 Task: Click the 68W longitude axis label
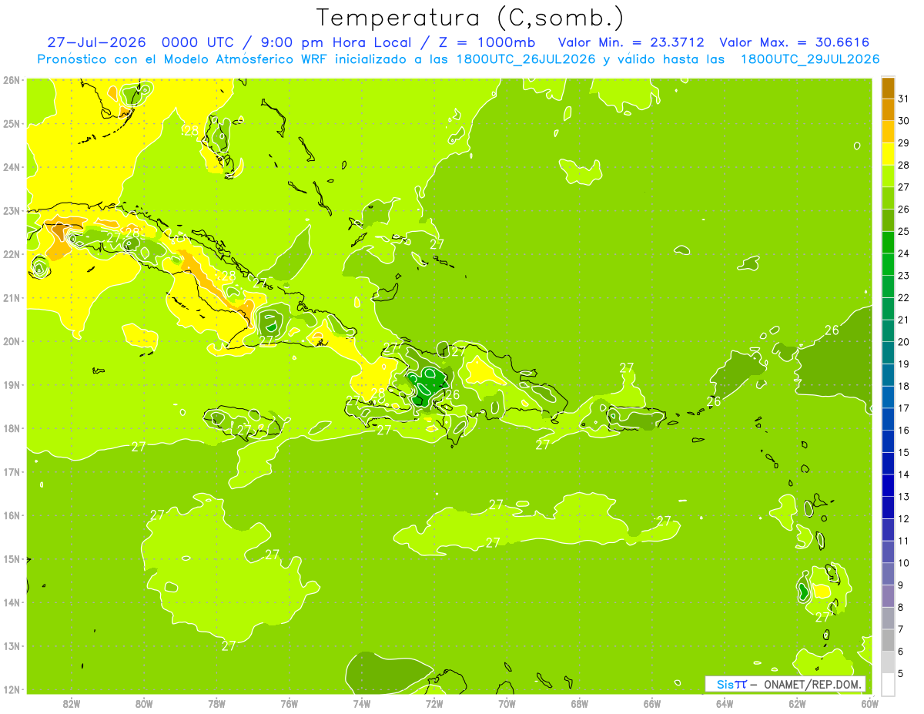pos(580,703)
